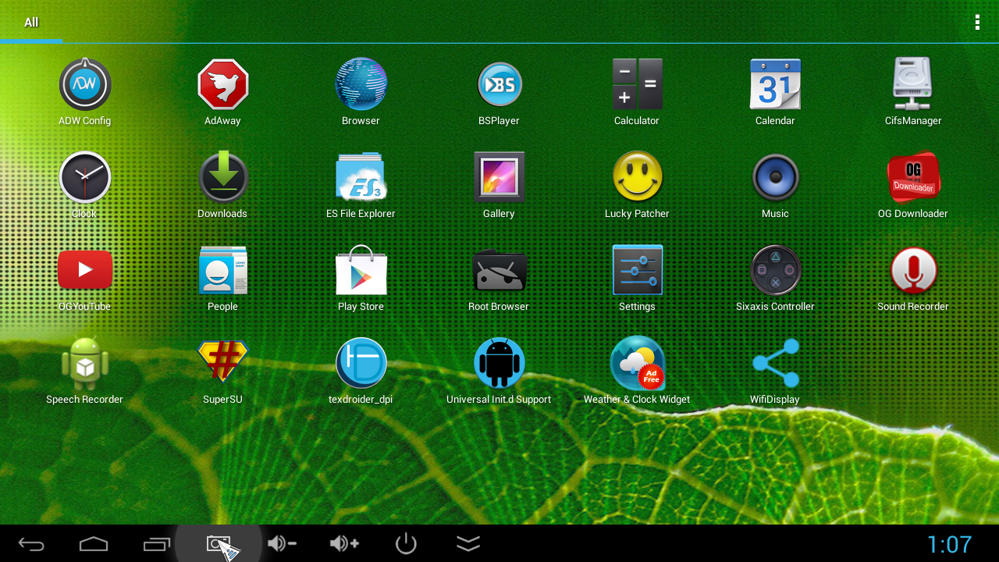Click the 1:07 clock in status area
Viewport: 999px width, 562px height.
(949, 544)
